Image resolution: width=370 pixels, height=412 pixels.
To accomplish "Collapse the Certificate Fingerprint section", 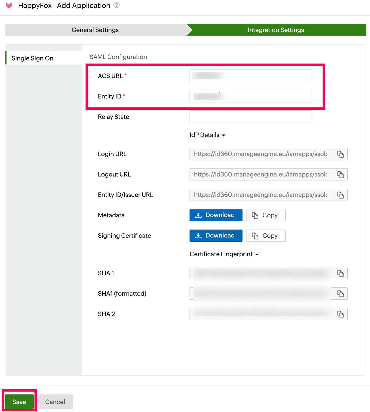I will pyautogui.click(x=224, y=254).
